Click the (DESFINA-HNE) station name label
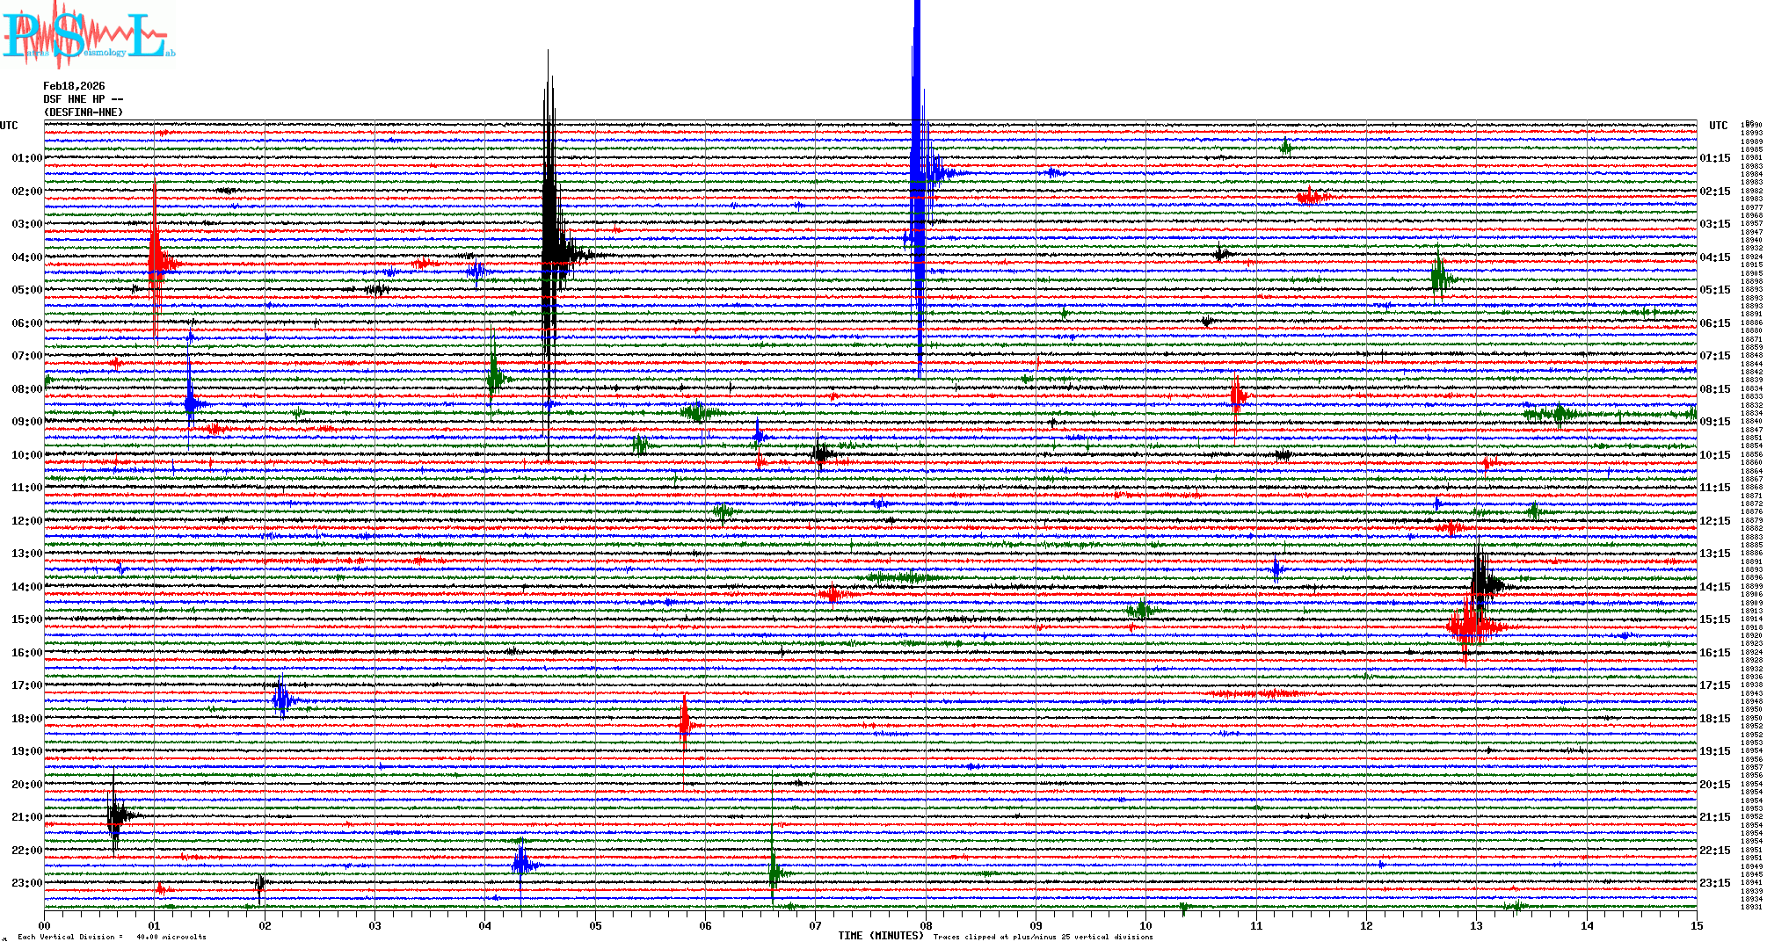The height and width of the screenshot is (949, 1767). tap(84, 112)
